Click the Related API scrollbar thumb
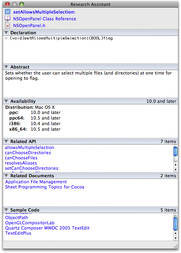 point(175,151)
